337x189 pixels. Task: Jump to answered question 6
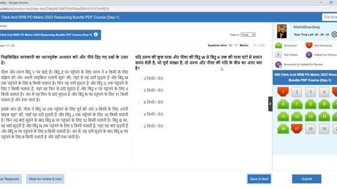coord(283,104)
